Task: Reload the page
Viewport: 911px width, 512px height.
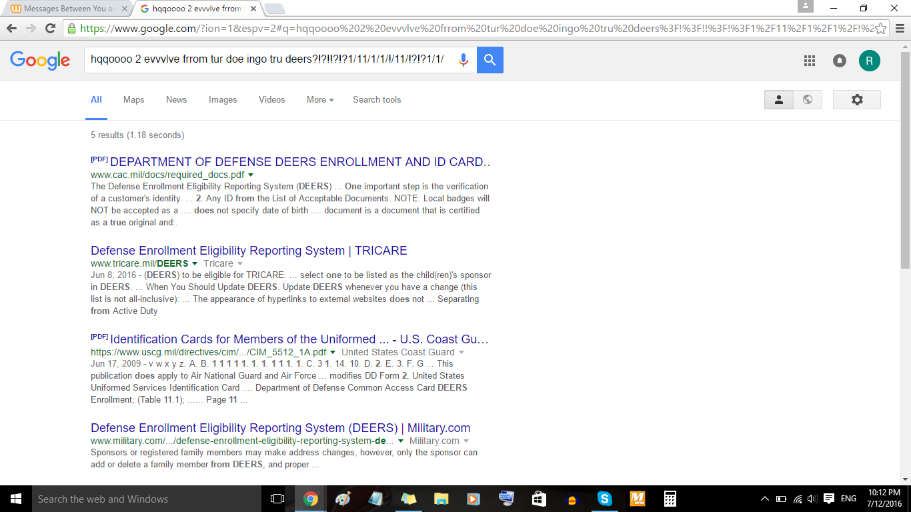Action: pos(50,29)
